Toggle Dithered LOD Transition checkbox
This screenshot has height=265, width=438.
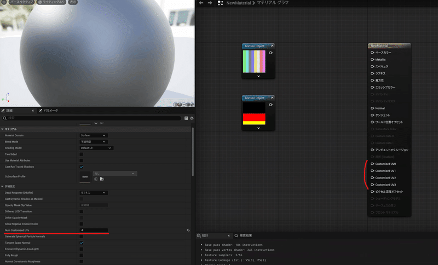[81, 211]
